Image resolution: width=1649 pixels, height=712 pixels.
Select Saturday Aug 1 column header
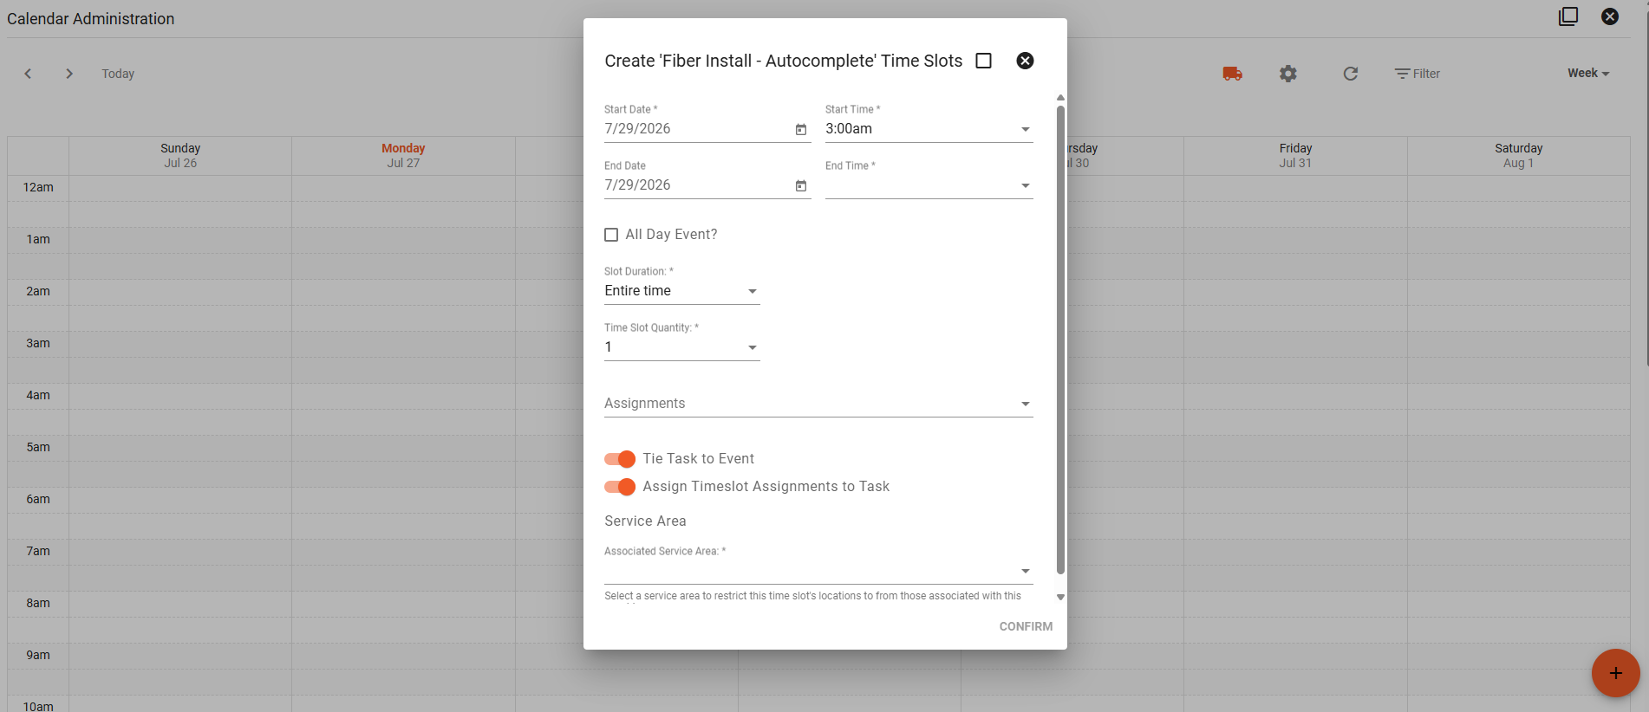[x=1519, y=156]
